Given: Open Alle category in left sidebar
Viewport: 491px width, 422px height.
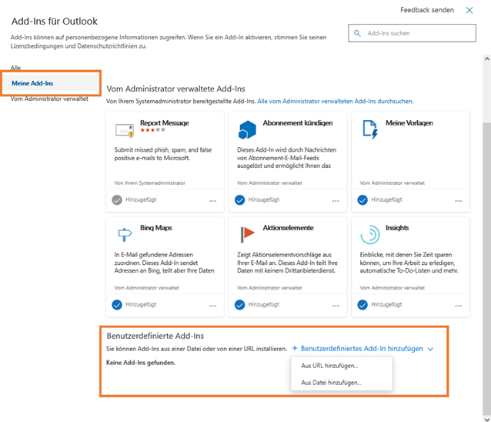Looking at the screenshot, I should pos(16,69).
